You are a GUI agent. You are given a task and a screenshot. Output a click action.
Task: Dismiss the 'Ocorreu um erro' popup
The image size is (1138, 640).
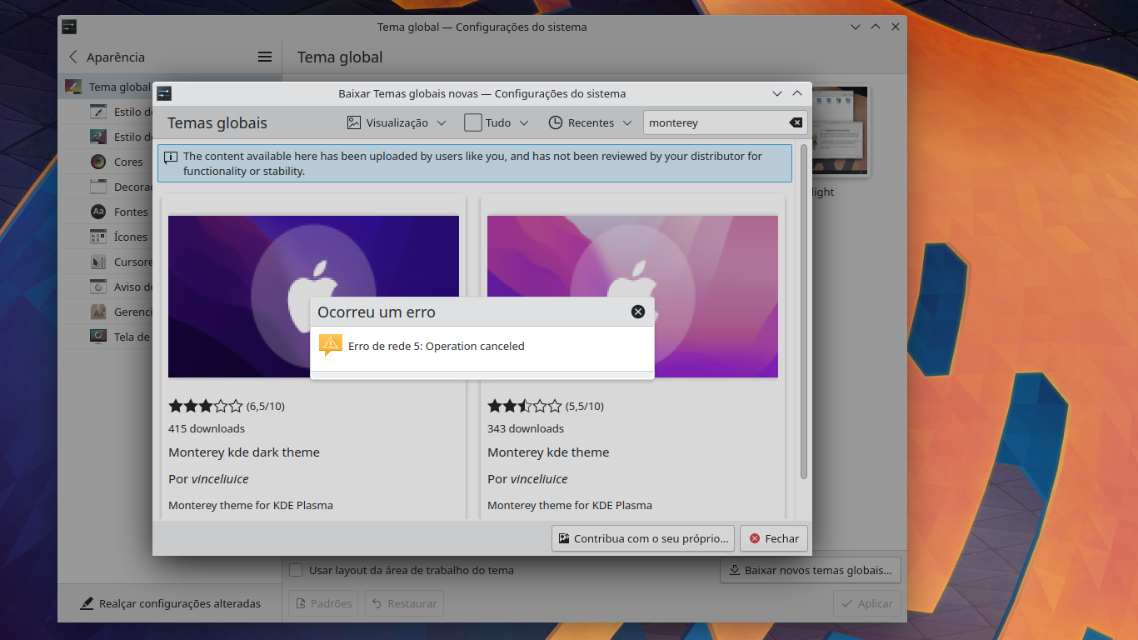(638, 312)
